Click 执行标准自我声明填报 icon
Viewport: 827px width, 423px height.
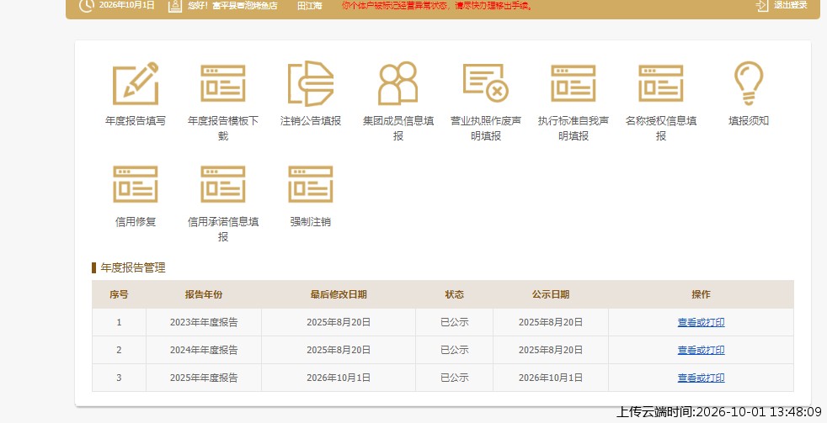pos(574,83)
